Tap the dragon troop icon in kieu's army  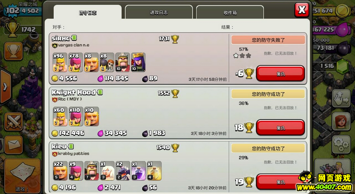pyautogui.click(x=123, y=171)
